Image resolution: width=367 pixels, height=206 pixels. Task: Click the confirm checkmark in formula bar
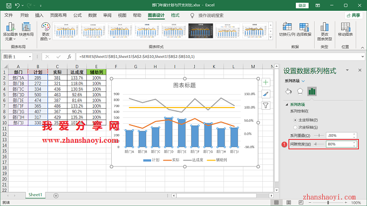click(x=58, y=57)
